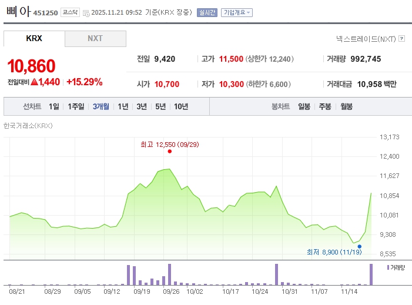The height and width of the screenshot is (305, 412).
Task: Switch to the KRX tab
Action: click(x=34, y=39)
